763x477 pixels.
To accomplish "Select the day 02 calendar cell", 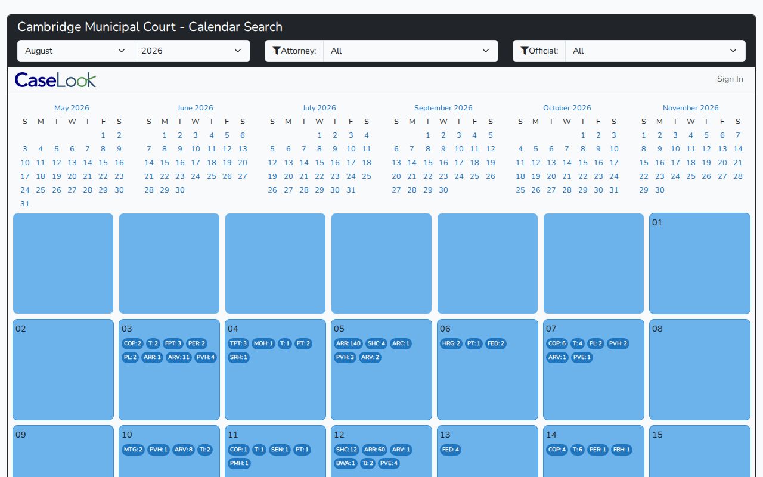I will [x=63, y=370].
